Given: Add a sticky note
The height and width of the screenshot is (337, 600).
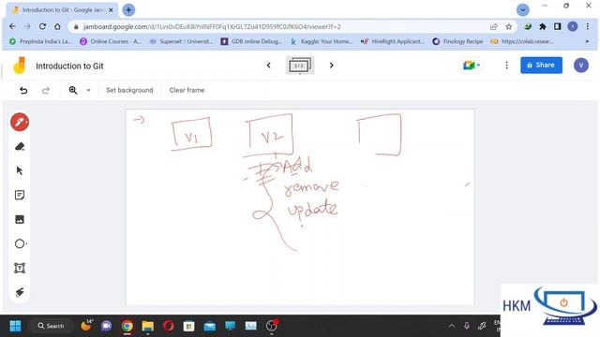Looking at the screenshot, I should [x=20, y=196].
